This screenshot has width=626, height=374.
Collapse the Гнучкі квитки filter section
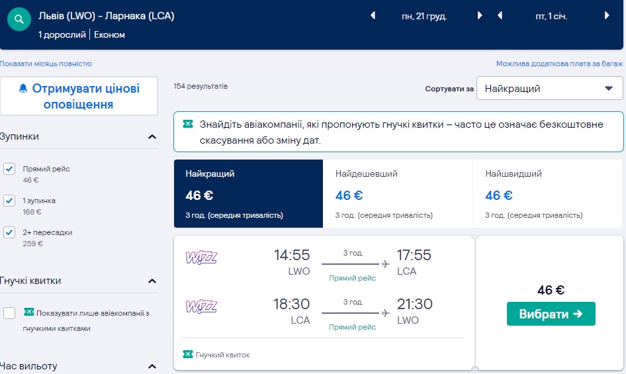152,281
